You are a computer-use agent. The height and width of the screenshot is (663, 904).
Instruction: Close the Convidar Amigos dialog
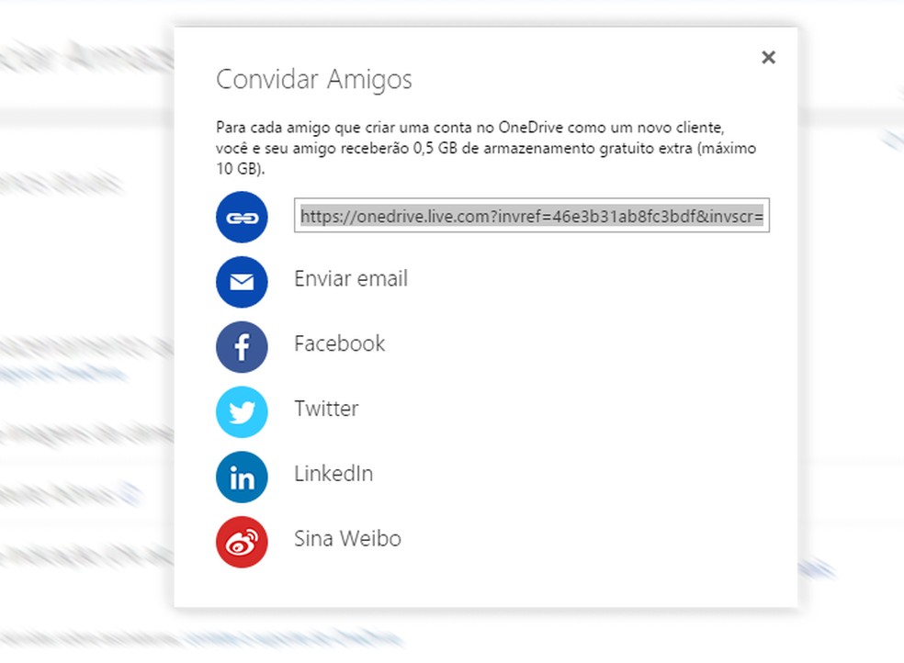tap(769, 57)
